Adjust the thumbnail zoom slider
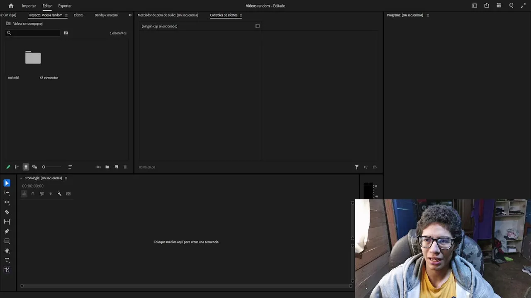The width and height of the screenshot is (531, 298). (x=51, y=167)
